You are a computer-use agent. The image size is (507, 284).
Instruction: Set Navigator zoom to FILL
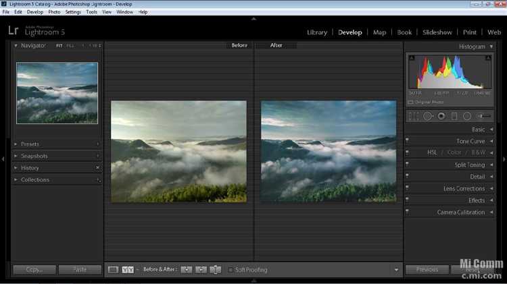[x=70, y=46]
